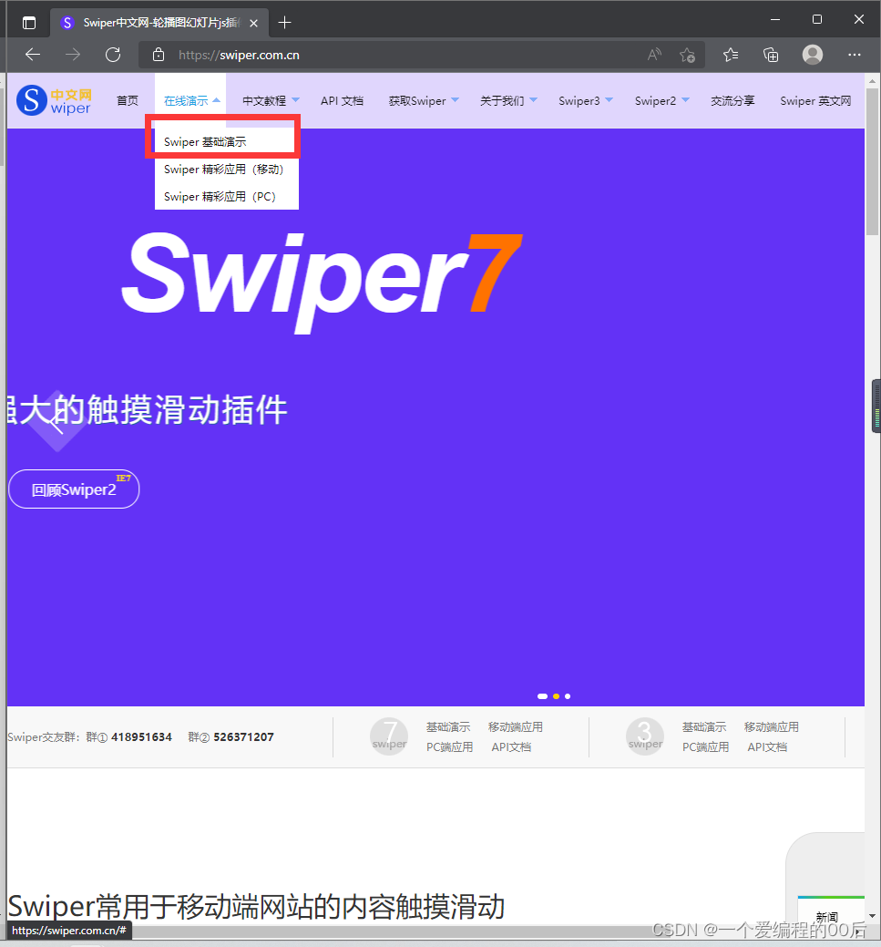Click the Swiper3 circular logo in footer
The image size is (881, 947).
point(645,736)
